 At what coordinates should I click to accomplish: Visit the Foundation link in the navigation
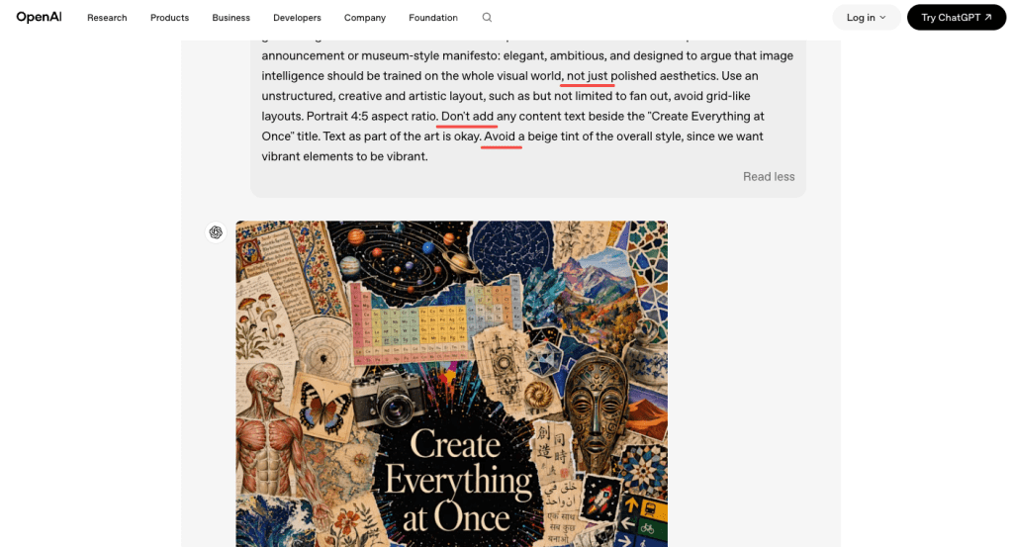pyautogui.click(x=433, y=18)
